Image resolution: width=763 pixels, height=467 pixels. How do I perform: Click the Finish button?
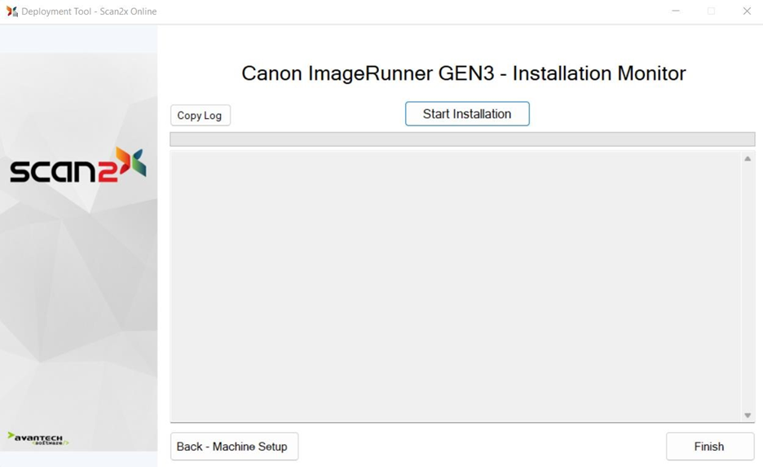(x=709, y=447)
